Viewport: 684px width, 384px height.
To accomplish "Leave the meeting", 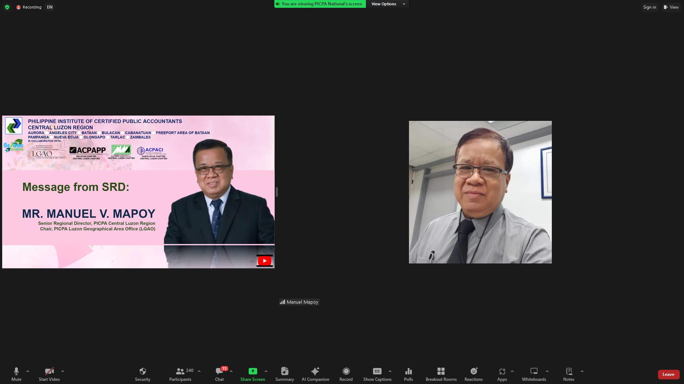I will [668, 374].
